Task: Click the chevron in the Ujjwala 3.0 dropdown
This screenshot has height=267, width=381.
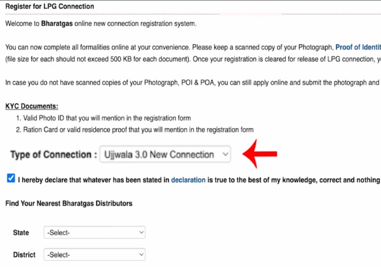Action: pos(225,154)
